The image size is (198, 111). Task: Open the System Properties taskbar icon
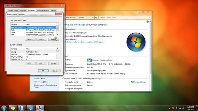[x=40, y=108]
